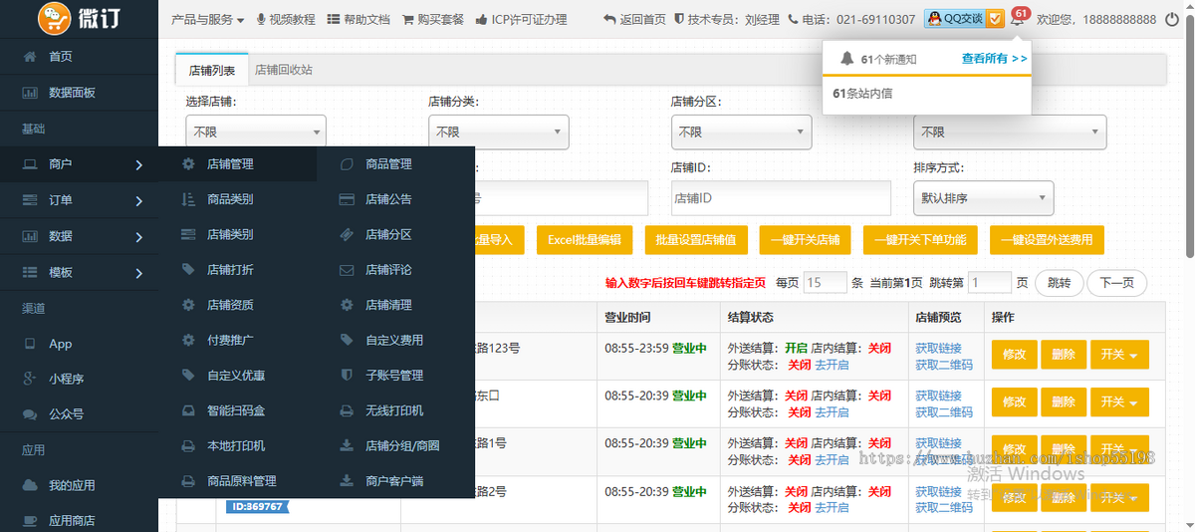Screen dimensions: 1195x532
Task: Click the credit card icon beside 店铺公告
Action: (347, 199)
